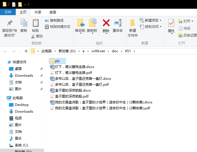This screenshot has width=197, height=152.
Task: Open pinned 文档 in Quick Access
Action: coord(15,82)
